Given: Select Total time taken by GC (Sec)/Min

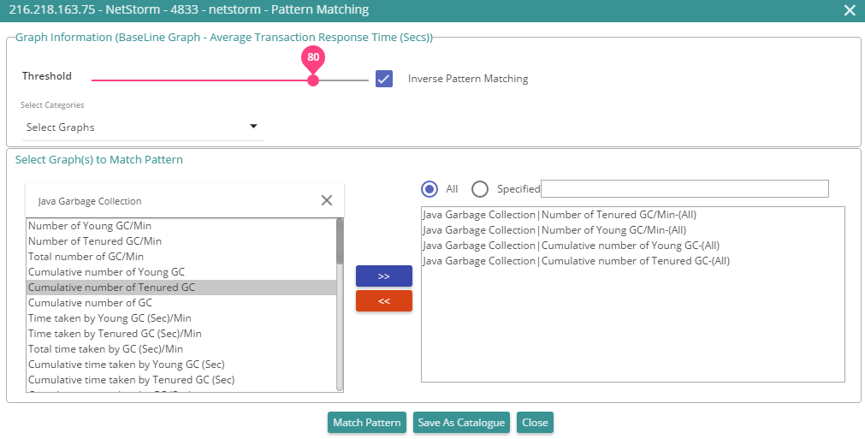Looking at the screenshot, I should [181, 349].
